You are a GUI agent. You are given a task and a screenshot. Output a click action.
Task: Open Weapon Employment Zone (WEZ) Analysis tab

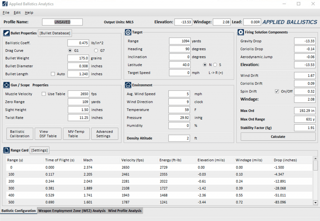click(72, 211)
